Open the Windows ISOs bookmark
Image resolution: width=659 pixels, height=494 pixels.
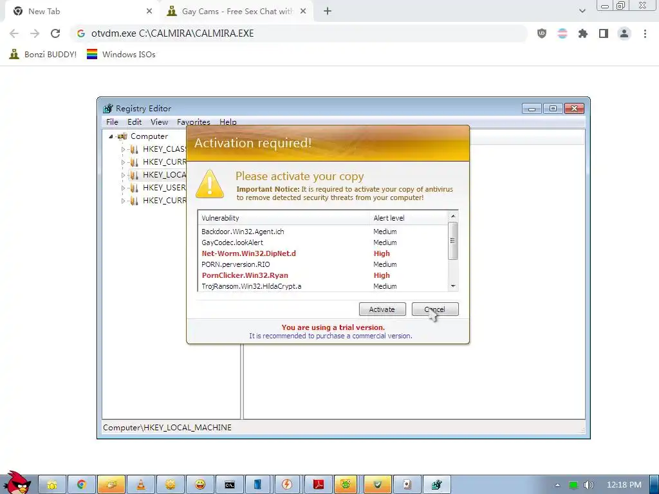coord(121,54)
